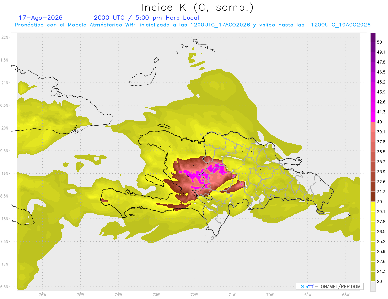This screenshot has height=299, width=388.
Task: Click the latitude label '22N'
Action: coord(5,37)
